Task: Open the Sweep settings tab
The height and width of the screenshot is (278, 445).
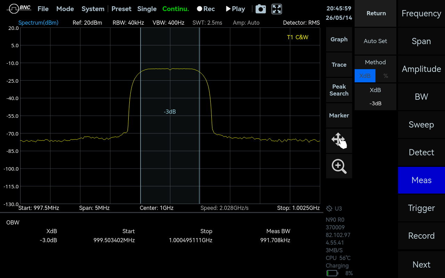Action: point(421,124)
